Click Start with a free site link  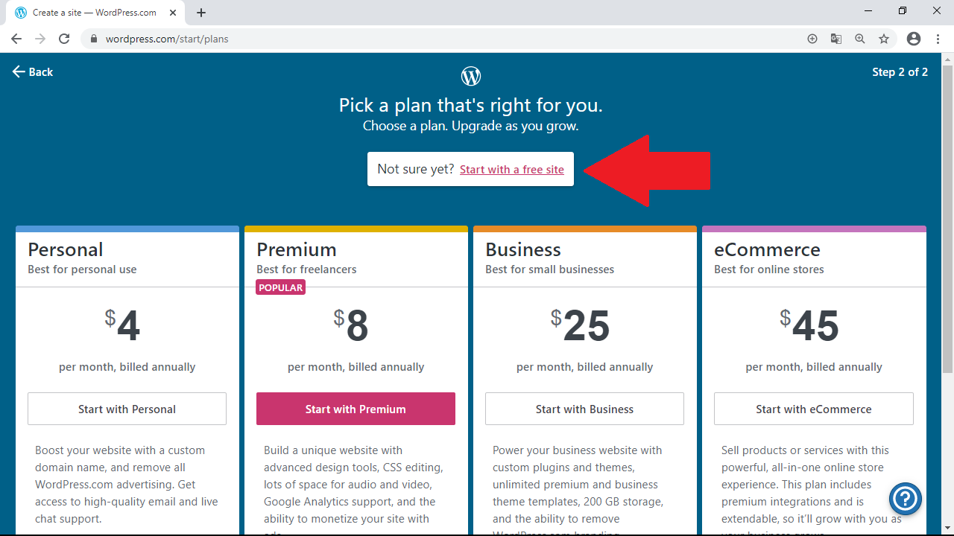(511, 170)
